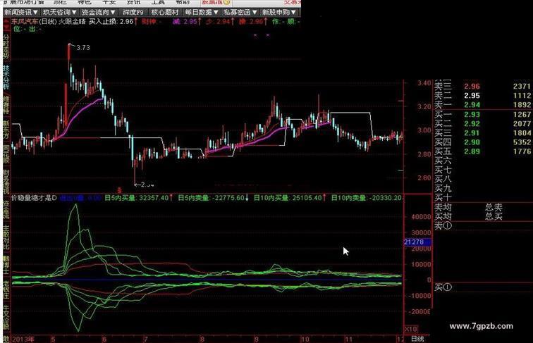
Task: Click the 东风汽车(日线) chart title
Action: (x=34, y=21)
